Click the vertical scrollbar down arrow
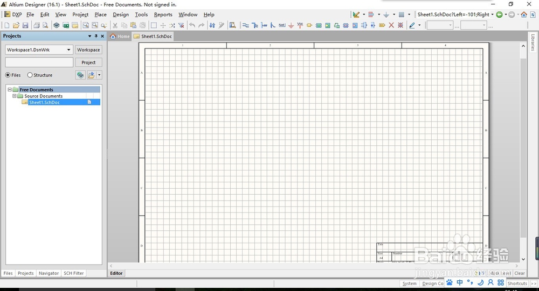 point(523,259)
